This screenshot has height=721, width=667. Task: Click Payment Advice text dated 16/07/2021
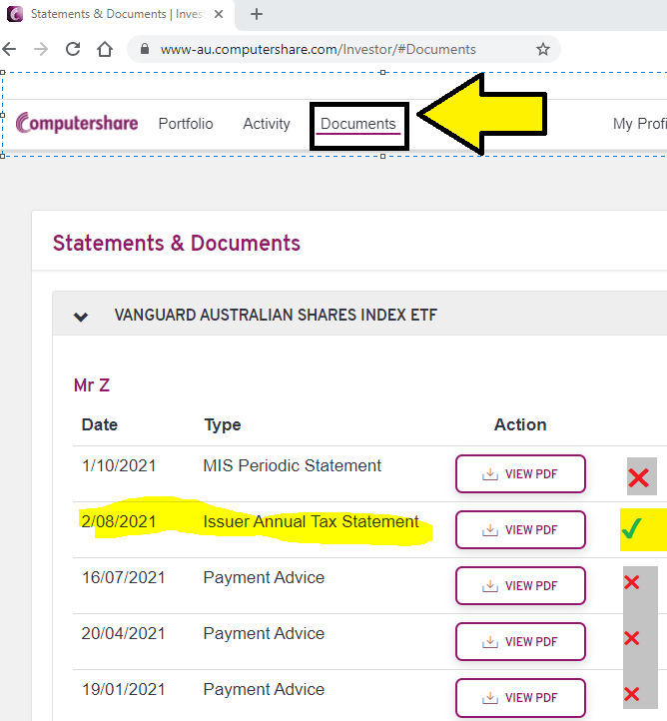point(264,577)
